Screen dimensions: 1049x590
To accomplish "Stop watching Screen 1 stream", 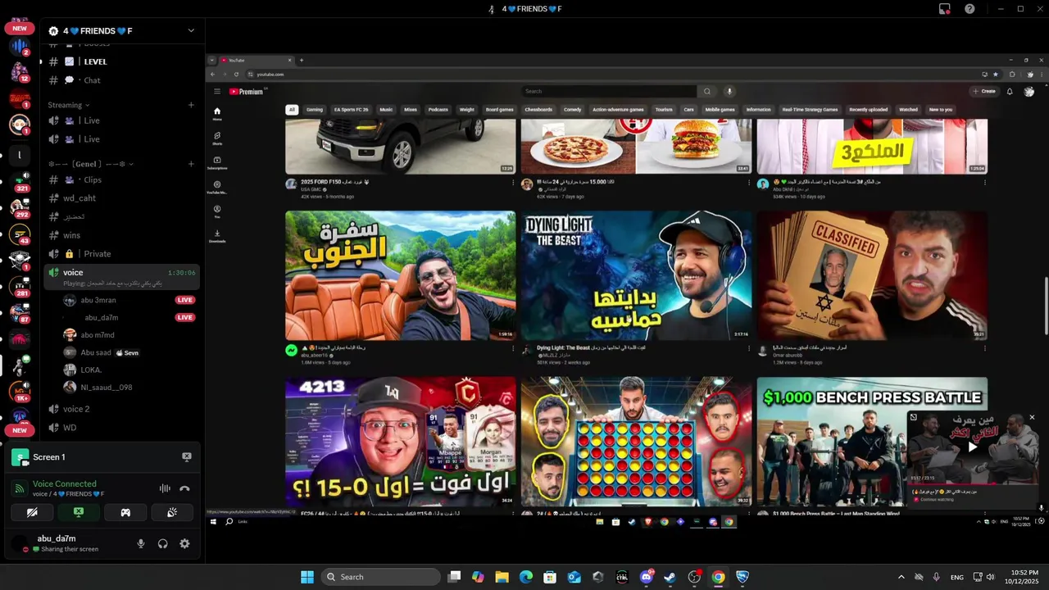I will pyautogui.click(x=186, y=457).
